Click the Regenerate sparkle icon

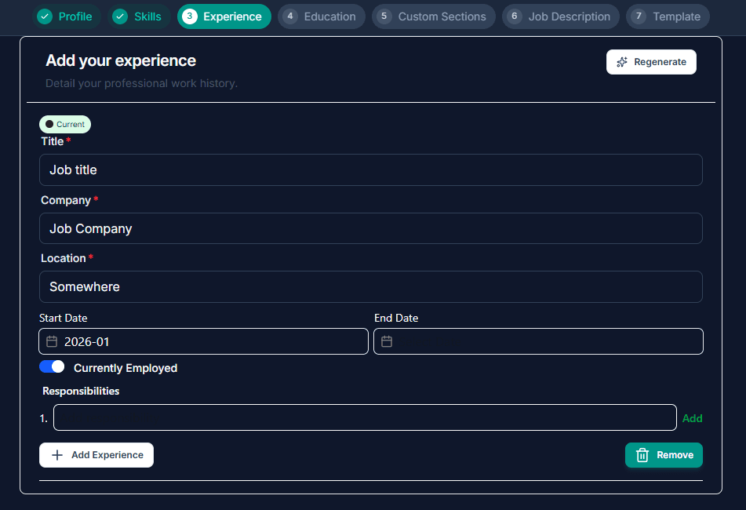[x=622, y=62]
